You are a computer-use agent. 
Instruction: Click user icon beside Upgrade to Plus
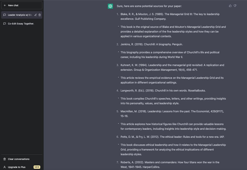click(x=5, y=167)
